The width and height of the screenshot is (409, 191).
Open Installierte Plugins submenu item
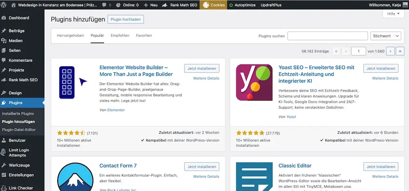[18, 114]
